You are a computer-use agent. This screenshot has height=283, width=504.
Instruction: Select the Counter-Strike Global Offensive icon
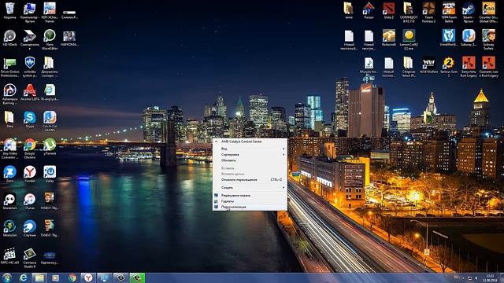[x=488, y=13]
